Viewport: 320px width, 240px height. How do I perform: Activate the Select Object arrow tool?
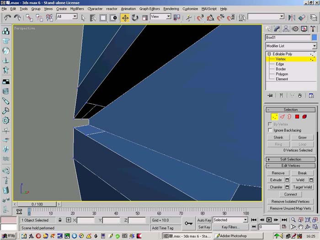[83, 18]
